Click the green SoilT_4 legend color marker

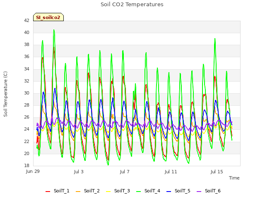139,192
